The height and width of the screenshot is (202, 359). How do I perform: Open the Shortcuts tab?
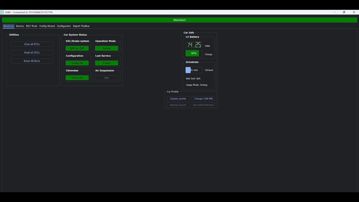tap(8, 26)
